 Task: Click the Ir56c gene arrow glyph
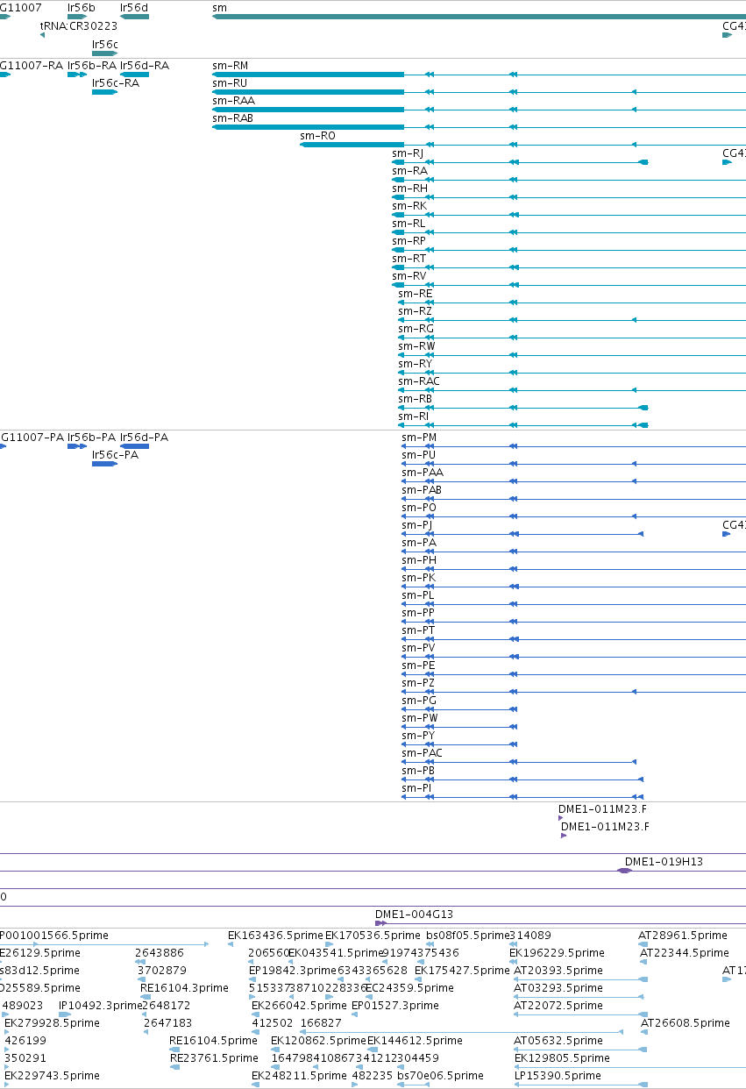(104, 53)
